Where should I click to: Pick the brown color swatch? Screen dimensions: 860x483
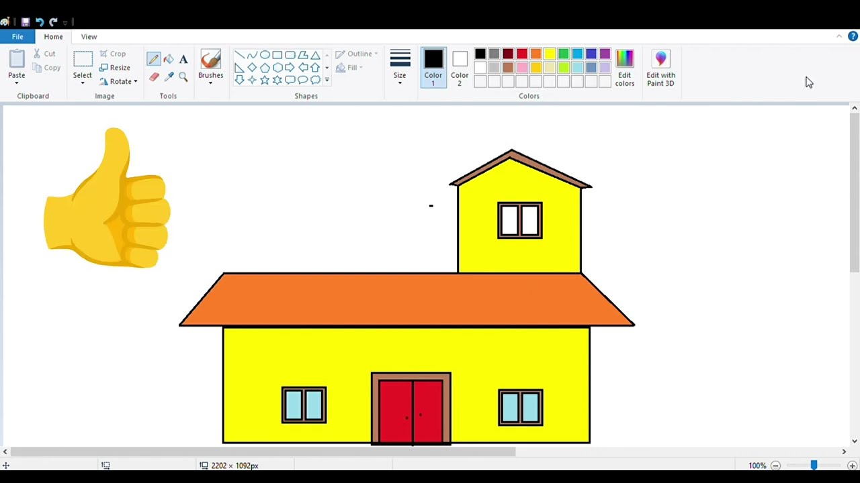pyautogui.click(x=508, y=68)
